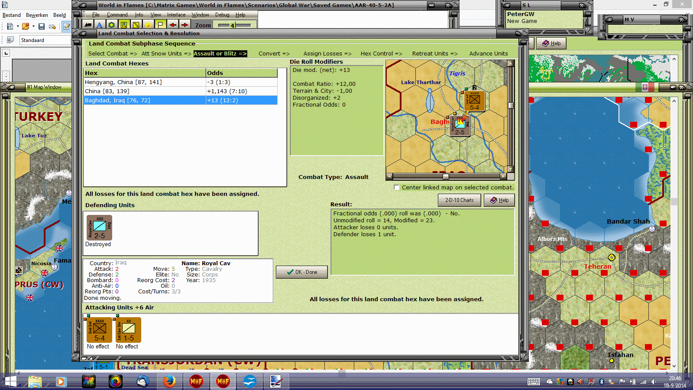The width and height of the screenshot is (693, 390).
Task: Click the sun weather toolbar icon
Action: [x=148, y=25]
